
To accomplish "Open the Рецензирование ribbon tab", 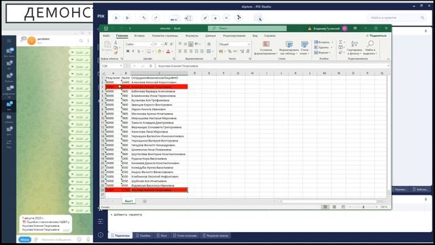I will pos(234,36).
